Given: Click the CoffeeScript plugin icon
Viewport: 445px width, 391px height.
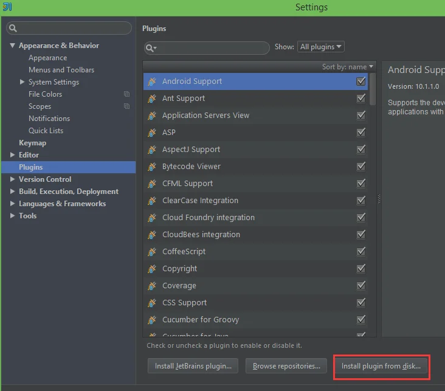Looking at the screenshot, I should click(152, 252).
